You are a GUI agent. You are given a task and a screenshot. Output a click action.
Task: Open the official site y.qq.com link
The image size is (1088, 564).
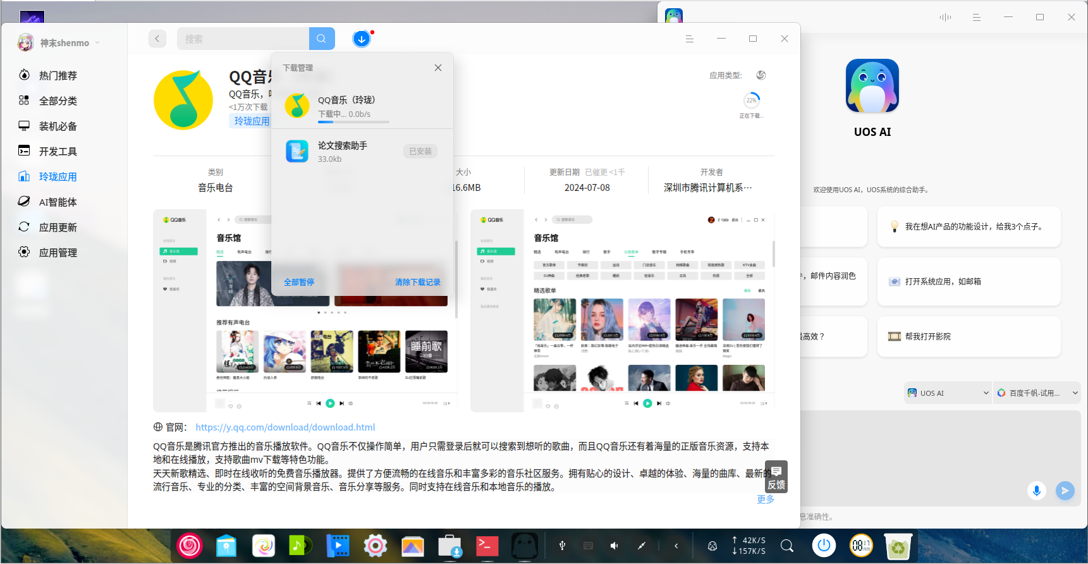click(285, 427)
